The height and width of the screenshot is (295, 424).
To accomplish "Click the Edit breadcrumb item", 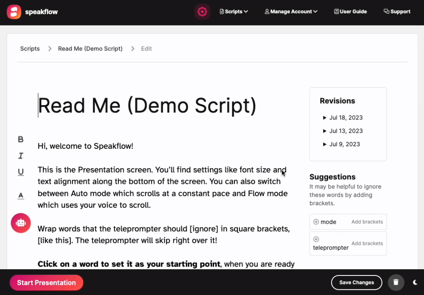I will click(146, 49).
